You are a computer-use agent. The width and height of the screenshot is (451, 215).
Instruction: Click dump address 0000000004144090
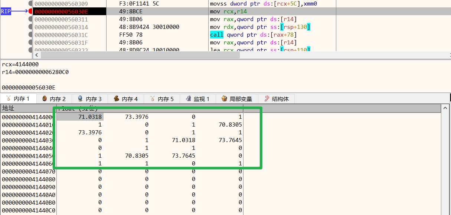[29, 187]
